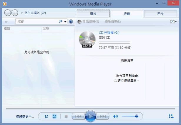Click the large play button
The height and width of the screenshot is (125, 181).
90,116
